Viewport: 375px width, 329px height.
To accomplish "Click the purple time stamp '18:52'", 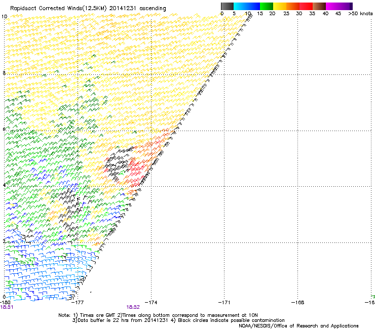I will pos(133,307).
